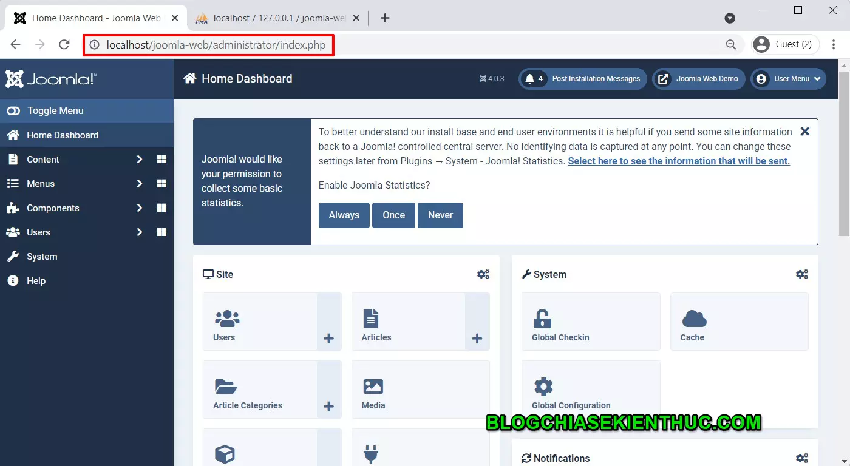Open Post Installation Messages
Viewport: 850px width, 466px height.
click(x=583, y=79)
